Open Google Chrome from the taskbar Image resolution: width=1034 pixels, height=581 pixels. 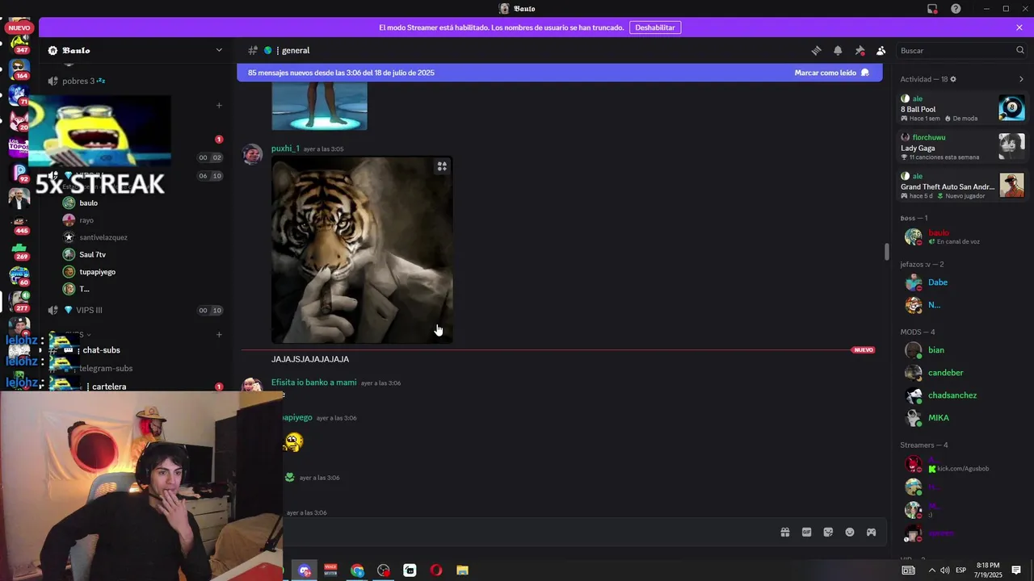tap(357, 571)
